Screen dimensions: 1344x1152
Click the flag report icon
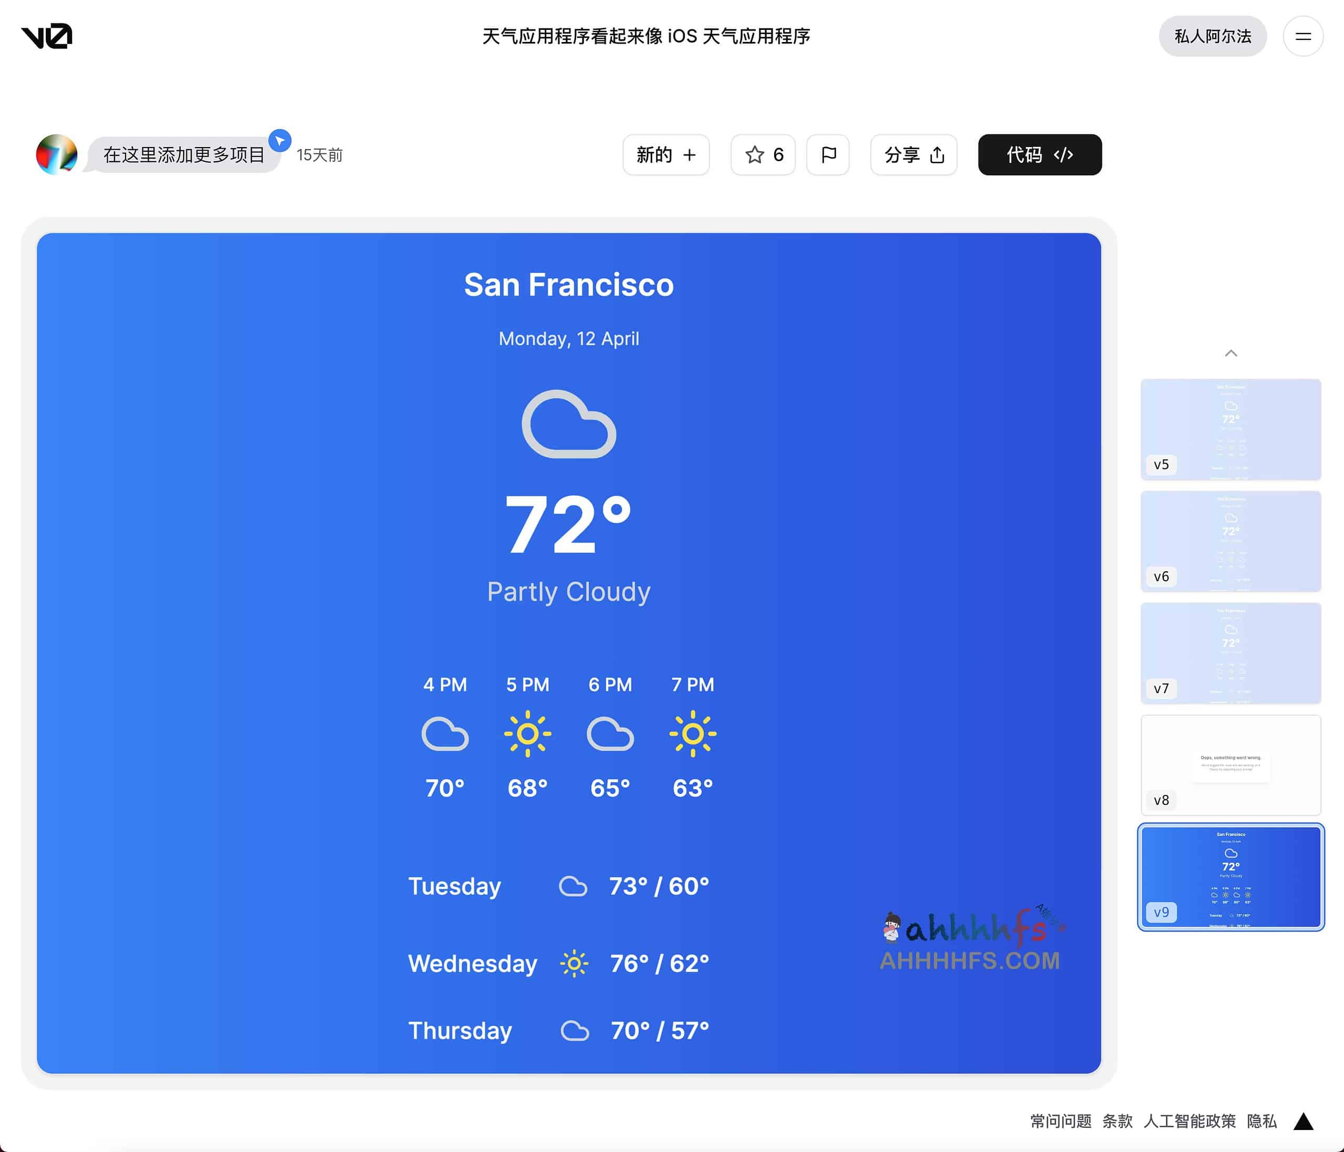[x=828, y=154]
